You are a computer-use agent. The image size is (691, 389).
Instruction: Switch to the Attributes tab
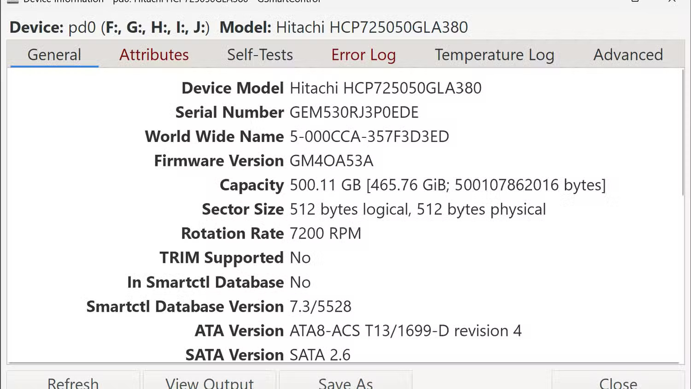(x=154, y=54)
